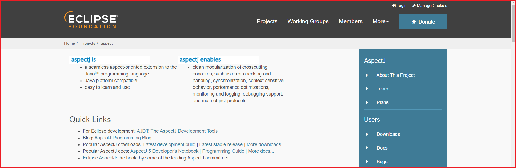The width and height of the screenshot is (516, 168).
Task: Click the More docs... link
Action: tap(261, 151)
